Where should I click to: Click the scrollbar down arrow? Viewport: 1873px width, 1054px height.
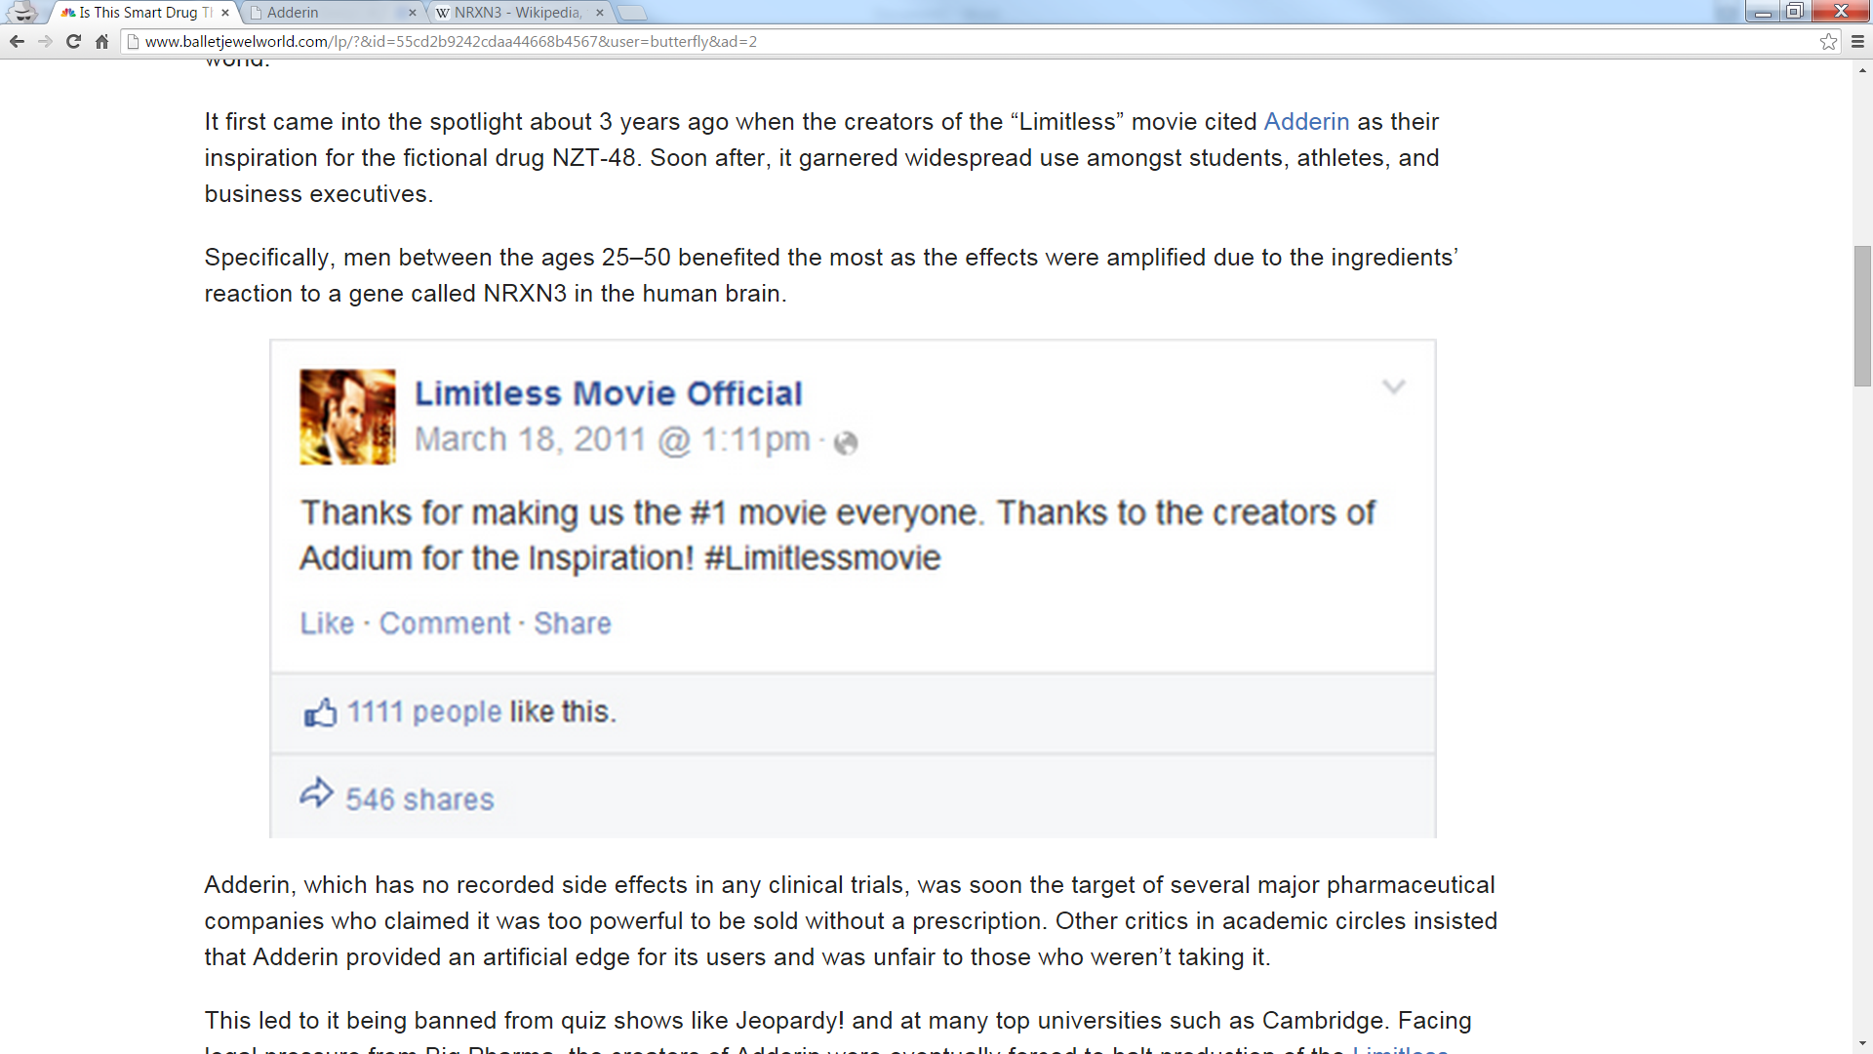point(1863,1044)
